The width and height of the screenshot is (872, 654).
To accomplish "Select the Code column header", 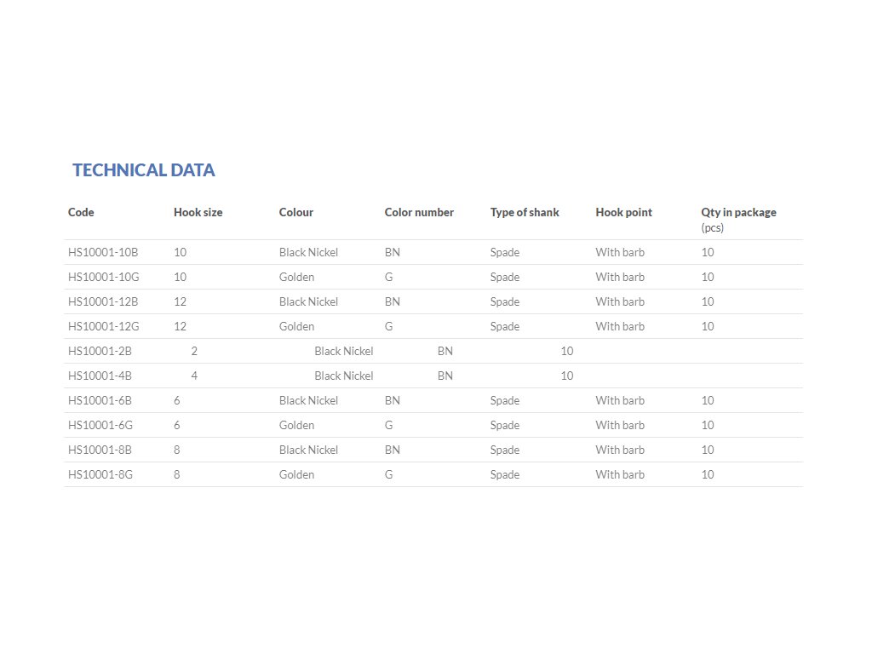I will click(81, 212).
